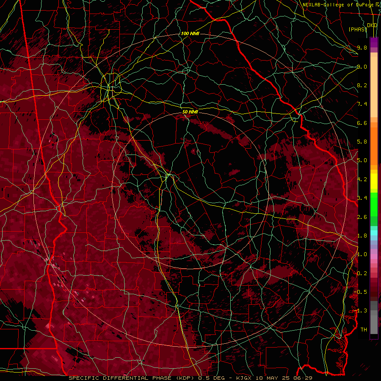
Task: Click the 50 NMI range ring label
Action: click(x=190, y=112)
